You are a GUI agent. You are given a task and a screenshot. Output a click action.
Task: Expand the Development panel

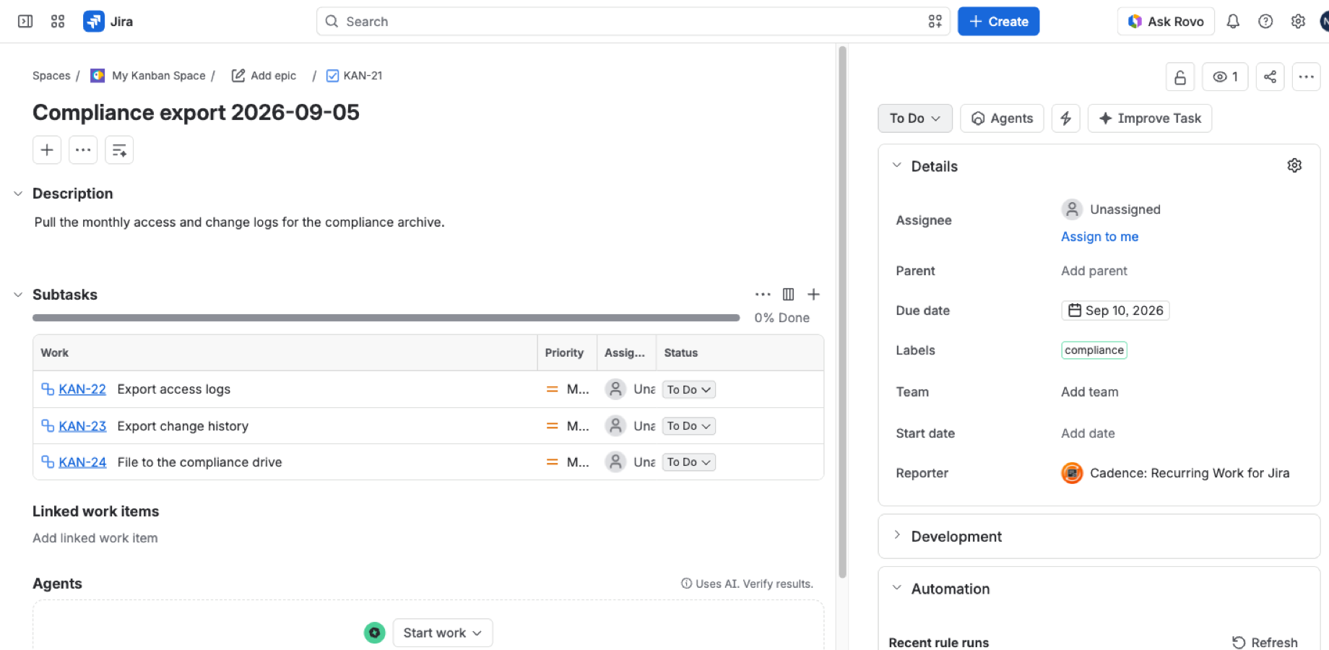point(897,535)
